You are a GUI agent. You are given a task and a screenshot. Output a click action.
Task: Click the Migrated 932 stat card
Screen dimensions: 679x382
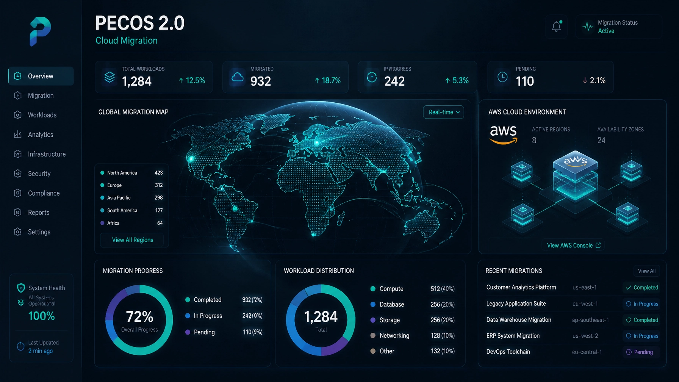pos(285,77)
